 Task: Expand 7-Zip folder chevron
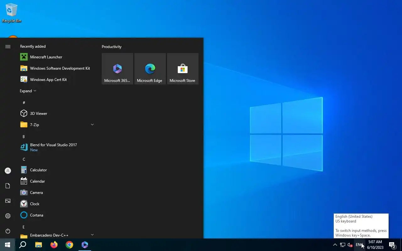92,125
